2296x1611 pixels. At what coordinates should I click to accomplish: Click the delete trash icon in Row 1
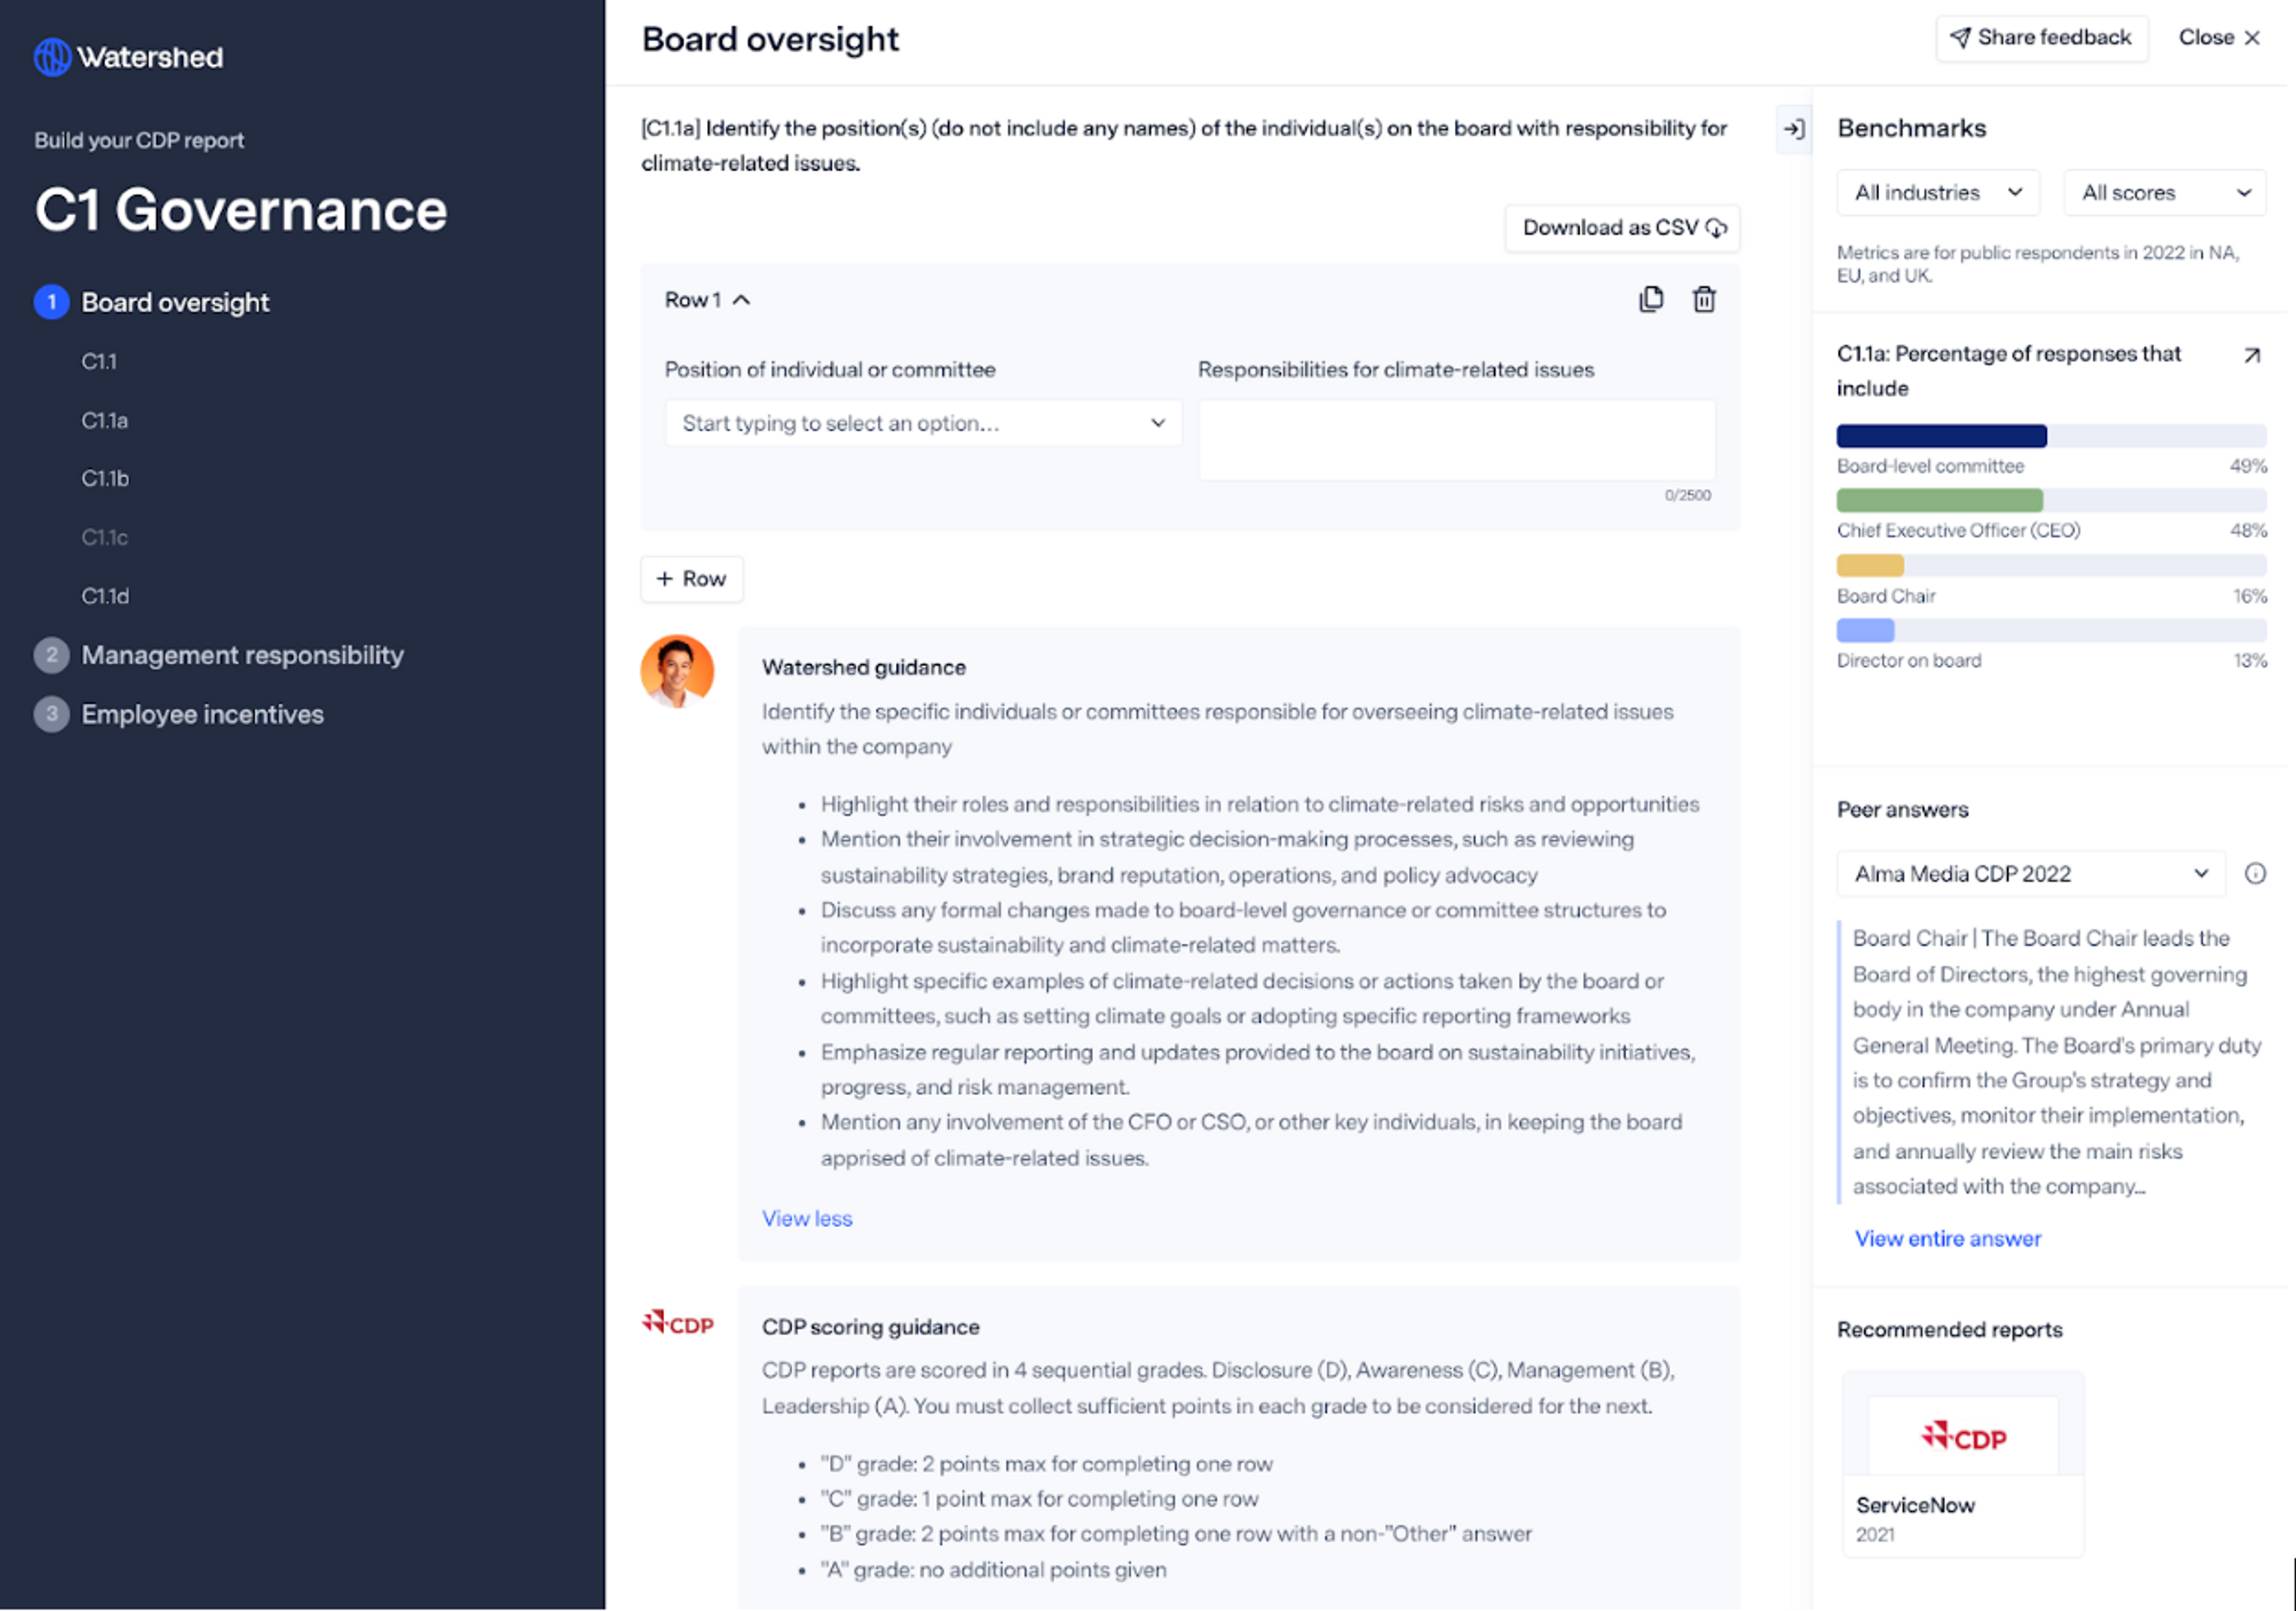1705,298
